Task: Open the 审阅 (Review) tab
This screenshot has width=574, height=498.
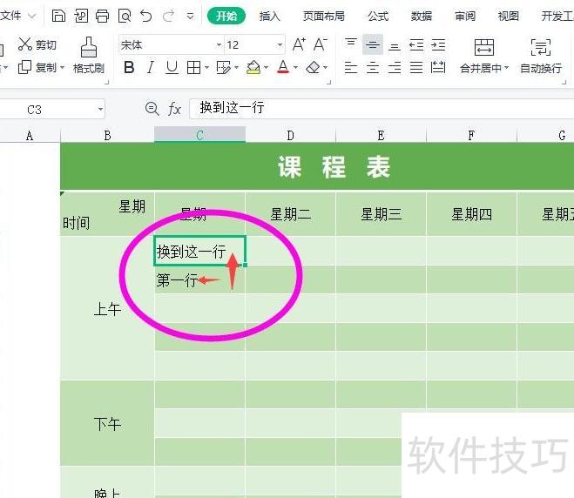Action: 465,16
